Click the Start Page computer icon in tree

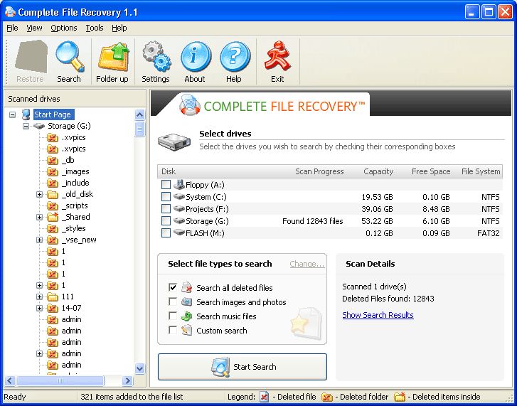click(26, 114)
